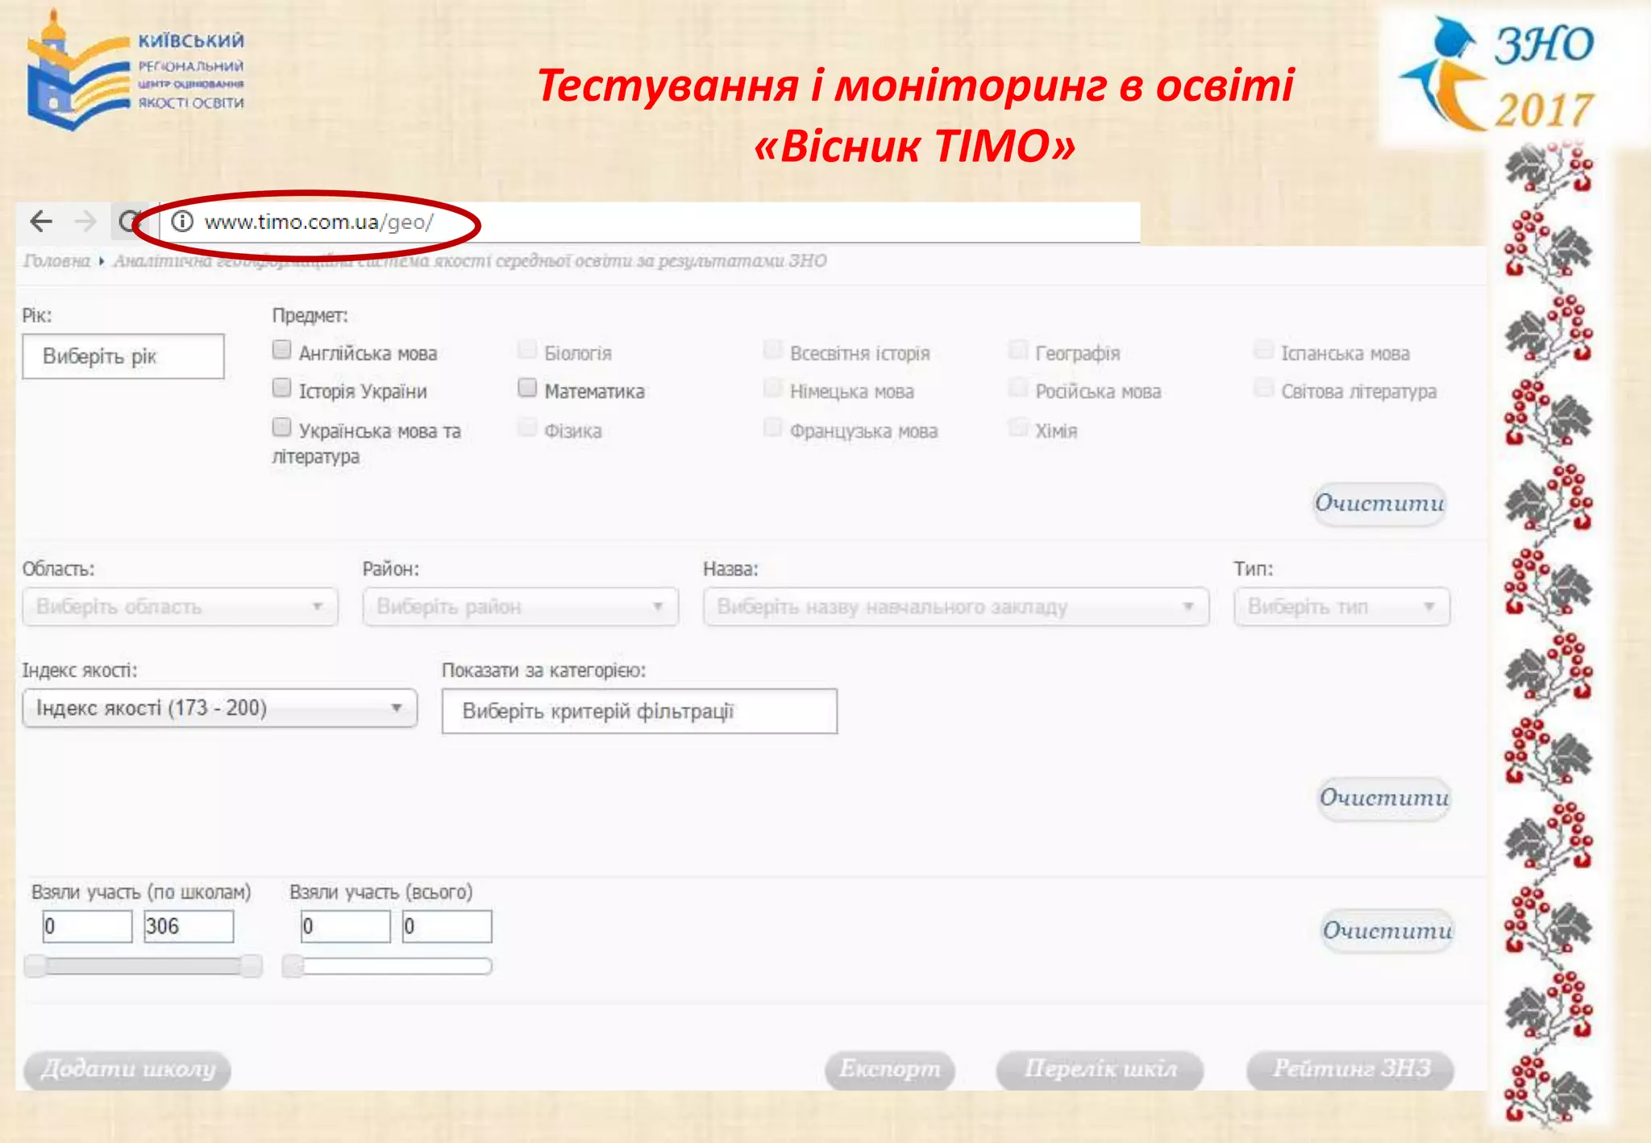
Task: Check the Фізика checkbox
Action: [527, 426]
